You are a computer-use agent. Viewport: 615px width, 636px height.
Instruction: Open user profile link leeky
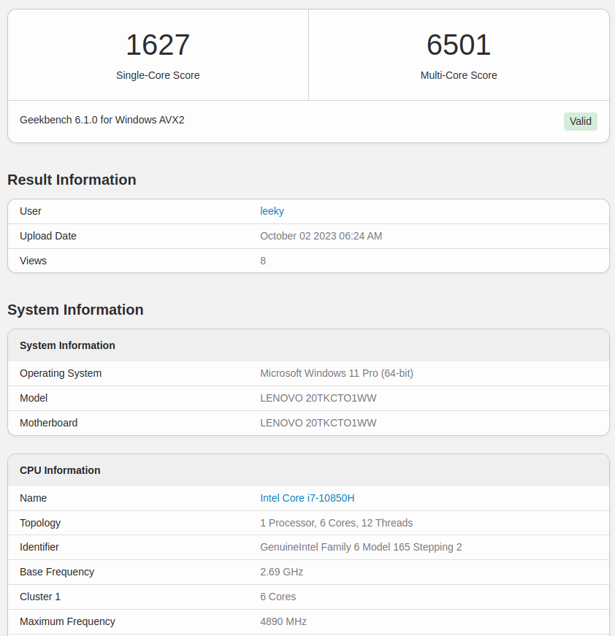pos(272,211)
